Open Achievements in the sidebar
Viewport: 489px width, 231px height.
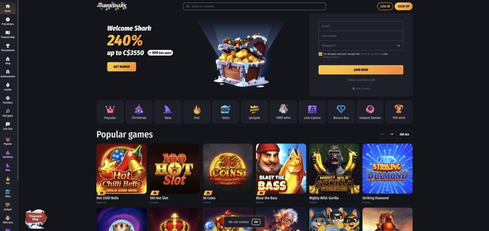pos(8,73)
